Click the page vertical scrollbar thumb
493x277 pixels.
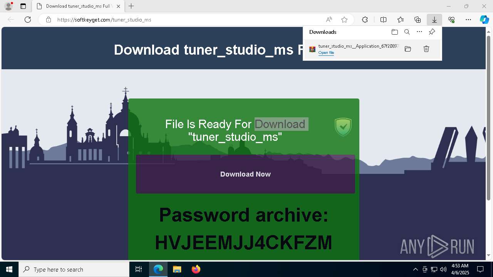pos(489,117)
